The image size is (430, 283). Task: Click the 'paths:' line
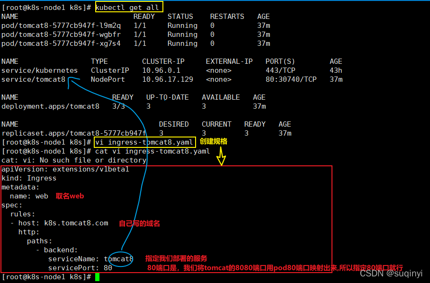[x=39, y=241]
